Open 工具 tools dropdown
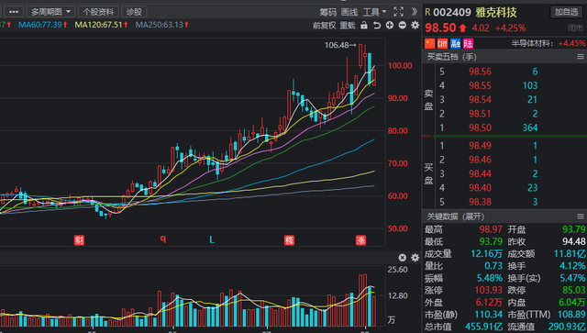 pyautogui.click(x=374, y=12)
